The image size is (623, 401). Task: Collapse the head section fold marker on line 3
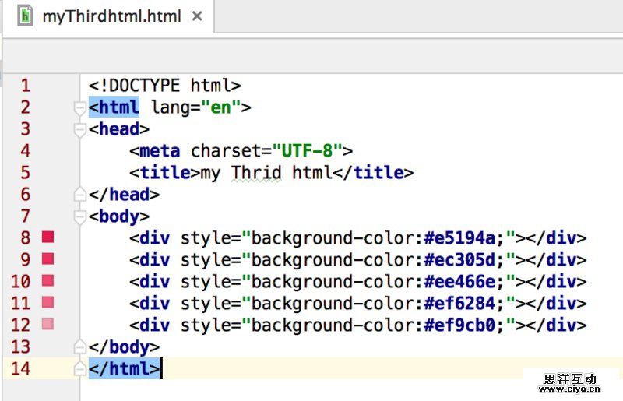pyautogui.click(x=79, y=129)
